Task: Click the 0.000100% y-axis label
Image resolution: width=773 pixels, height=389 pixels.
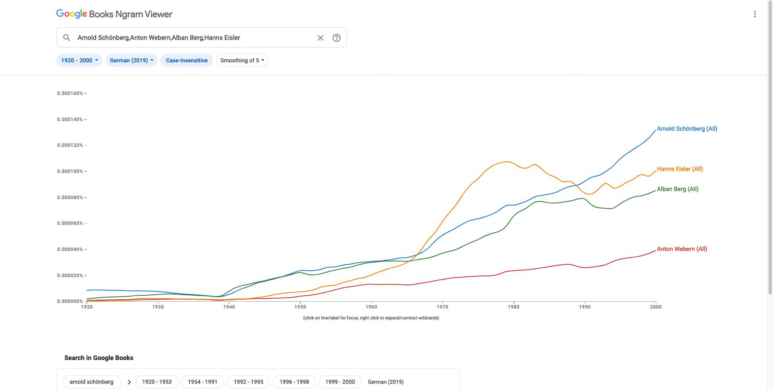Action: tap(70, 171)
